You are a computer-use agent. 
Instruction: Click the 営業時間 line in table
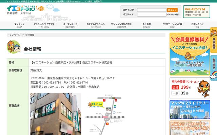click(65, 87)
